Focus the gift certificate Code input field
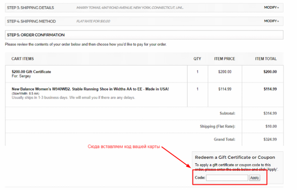The height and width of the screenshot is (190, 297). click(227, 178)
